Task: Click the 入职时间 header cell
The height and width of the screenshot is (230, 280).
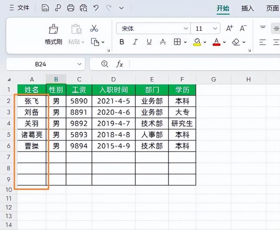Action: 114,90
